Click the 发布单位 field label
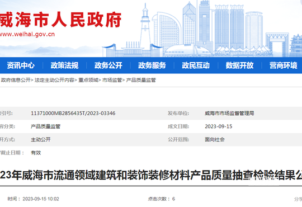302x207 pixels. [x=178, y=114]
